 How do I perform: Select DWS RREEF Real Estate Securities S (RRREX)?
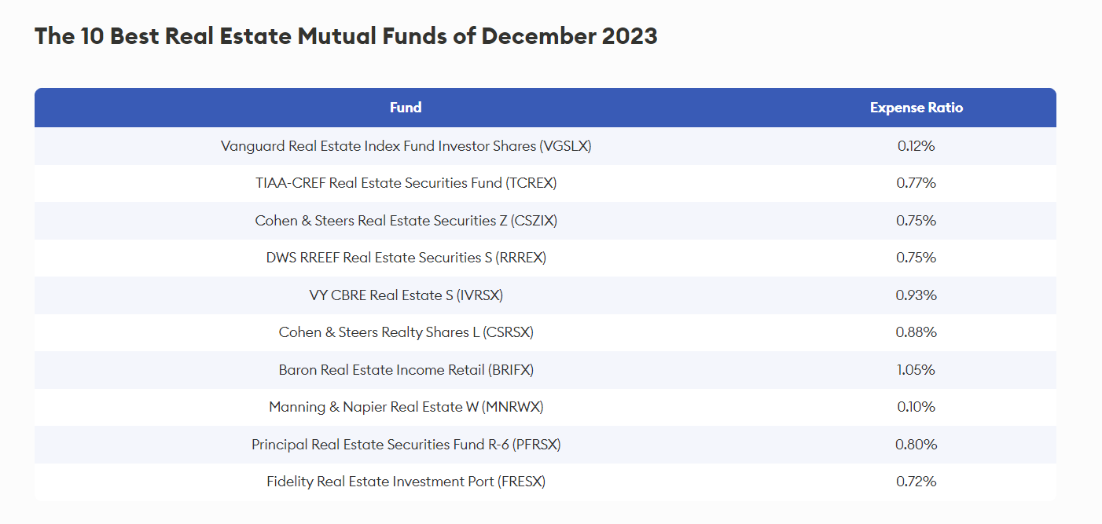406,258
